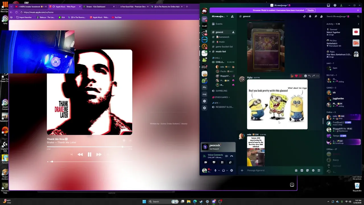
Task: Toggle lyrics view button in Apple Music
Action: point(292,185)
